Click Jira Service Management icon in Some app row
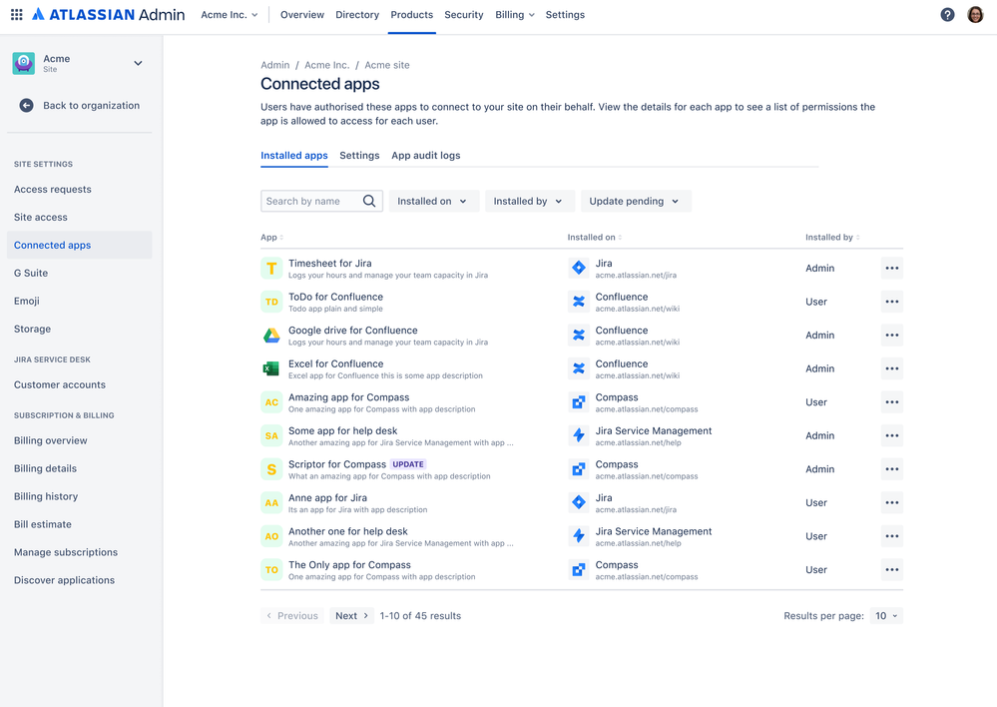997x707 pixels. (x=579, y=436)
